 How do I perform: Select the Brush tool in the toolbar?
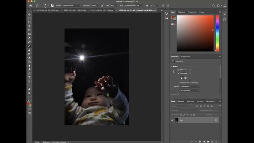[x=29, y=46]
